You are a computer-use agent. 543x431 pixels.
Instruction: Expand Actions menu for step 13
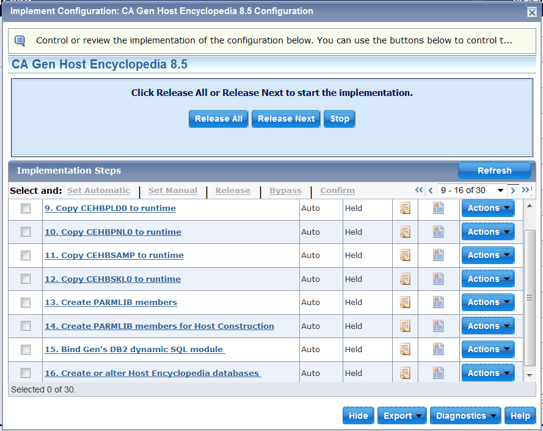point(488,303)
